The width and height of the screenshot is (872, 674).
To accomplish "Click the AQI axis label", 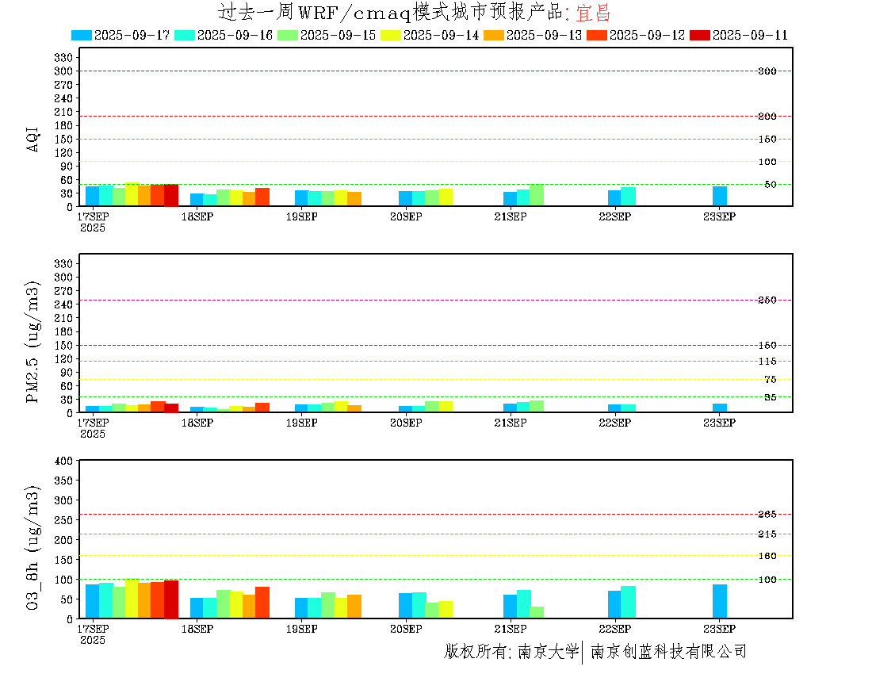I will tap(33, 140).
